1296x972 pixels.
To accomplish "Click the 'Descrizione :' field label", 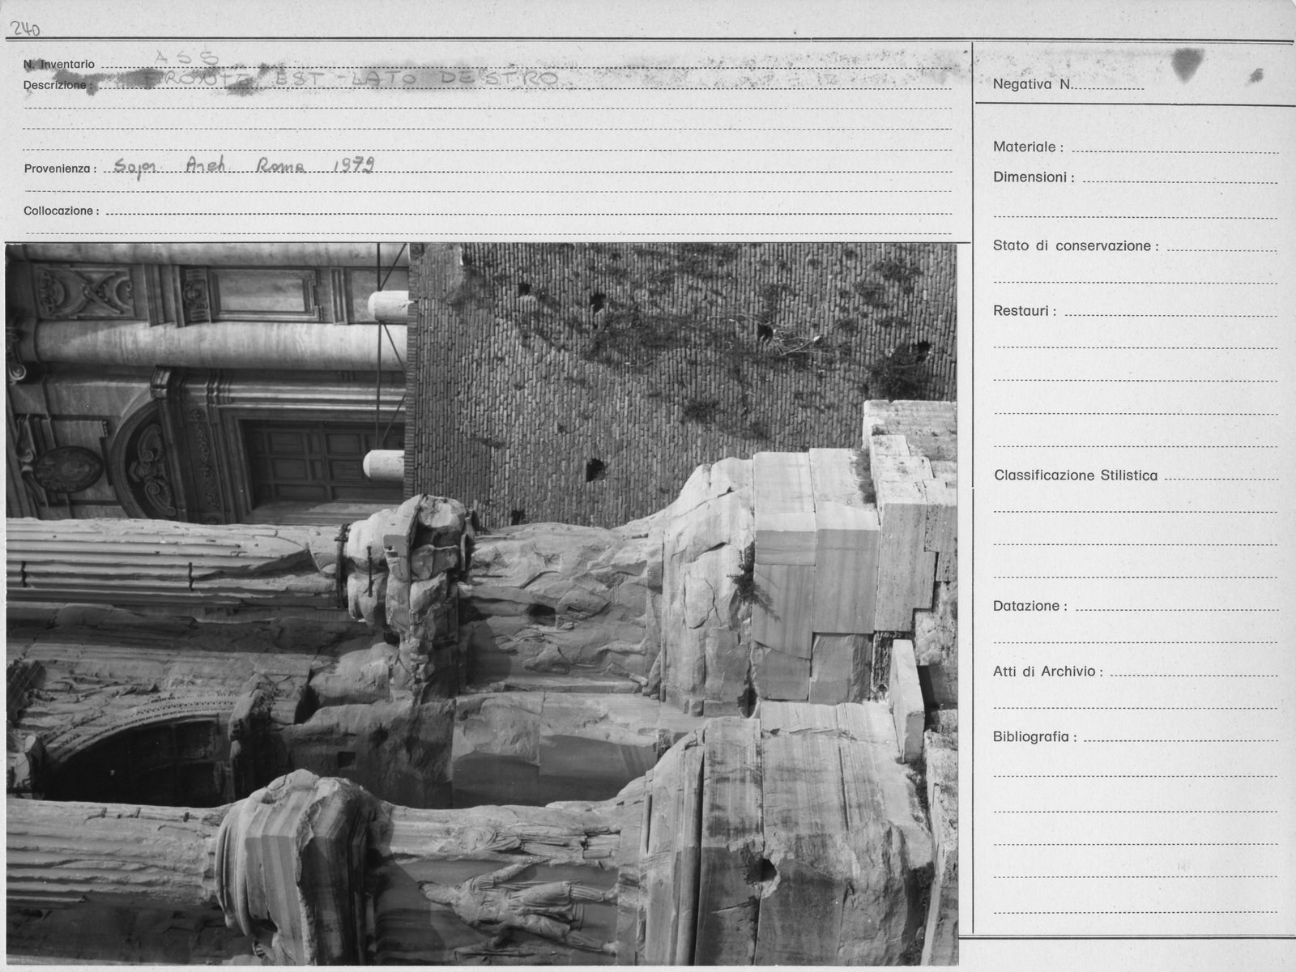I will [58, 85].
